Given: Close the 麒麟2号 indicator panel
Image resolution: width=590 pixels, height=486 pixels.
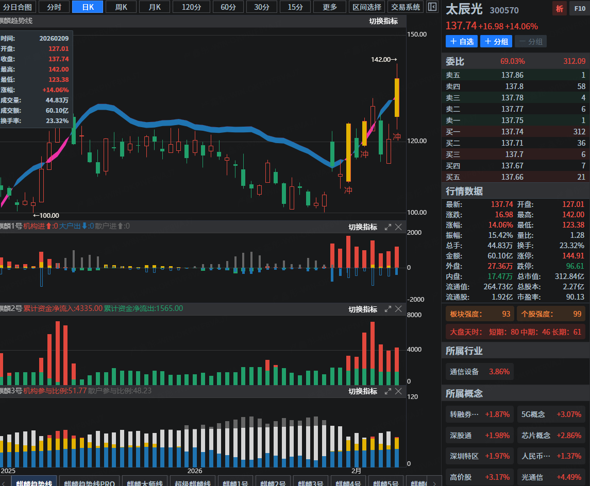Looking at the screenshot, I should (x=398, y=309).
